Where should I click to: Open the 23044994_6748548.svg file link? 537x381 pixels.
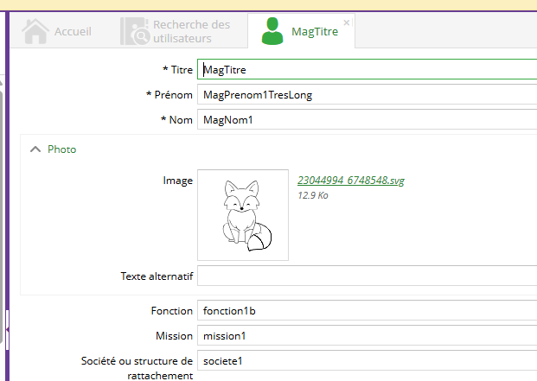pos(350,181)
